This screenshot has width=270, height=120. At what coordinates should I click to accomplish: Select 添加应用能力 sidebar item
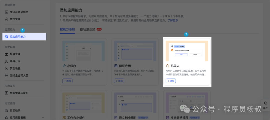coord(24,37)
